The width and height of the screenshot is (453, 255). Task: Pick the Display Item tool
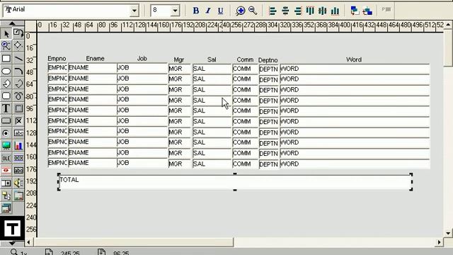pos(18,171)
